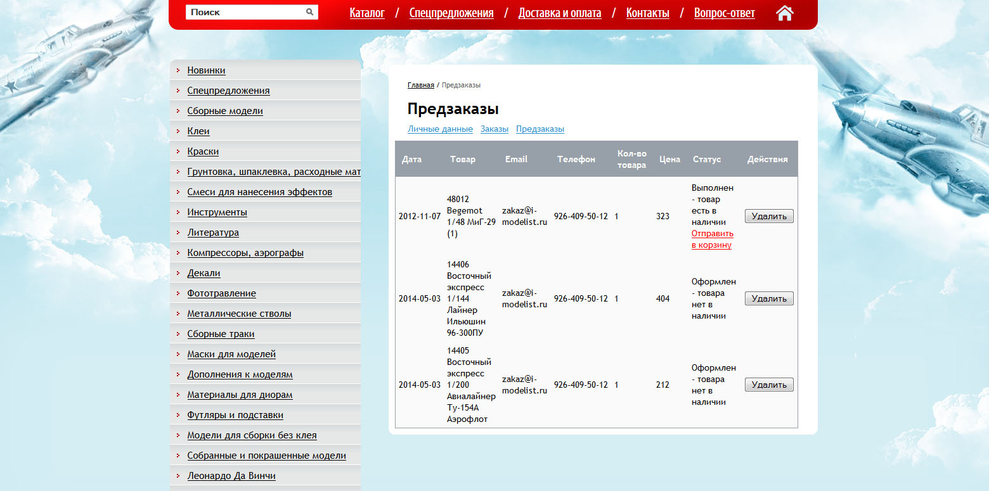Click the search magnifier icon

pyautogui.click(x=309, y=11)
